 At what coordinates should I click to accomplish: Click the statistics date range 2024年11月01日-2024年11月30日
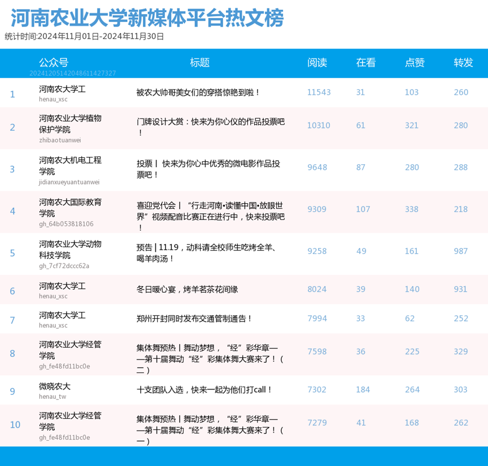tap(101, 36)
